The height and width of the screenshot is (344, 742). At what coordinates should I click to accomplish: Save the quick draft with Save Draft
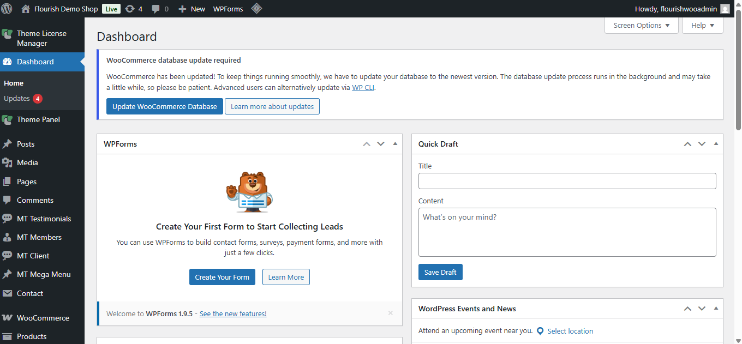[440, 272]
